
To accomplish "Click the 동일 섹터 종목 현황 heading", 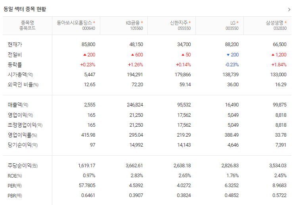I will pyautogui.click(x=25, y=9).
